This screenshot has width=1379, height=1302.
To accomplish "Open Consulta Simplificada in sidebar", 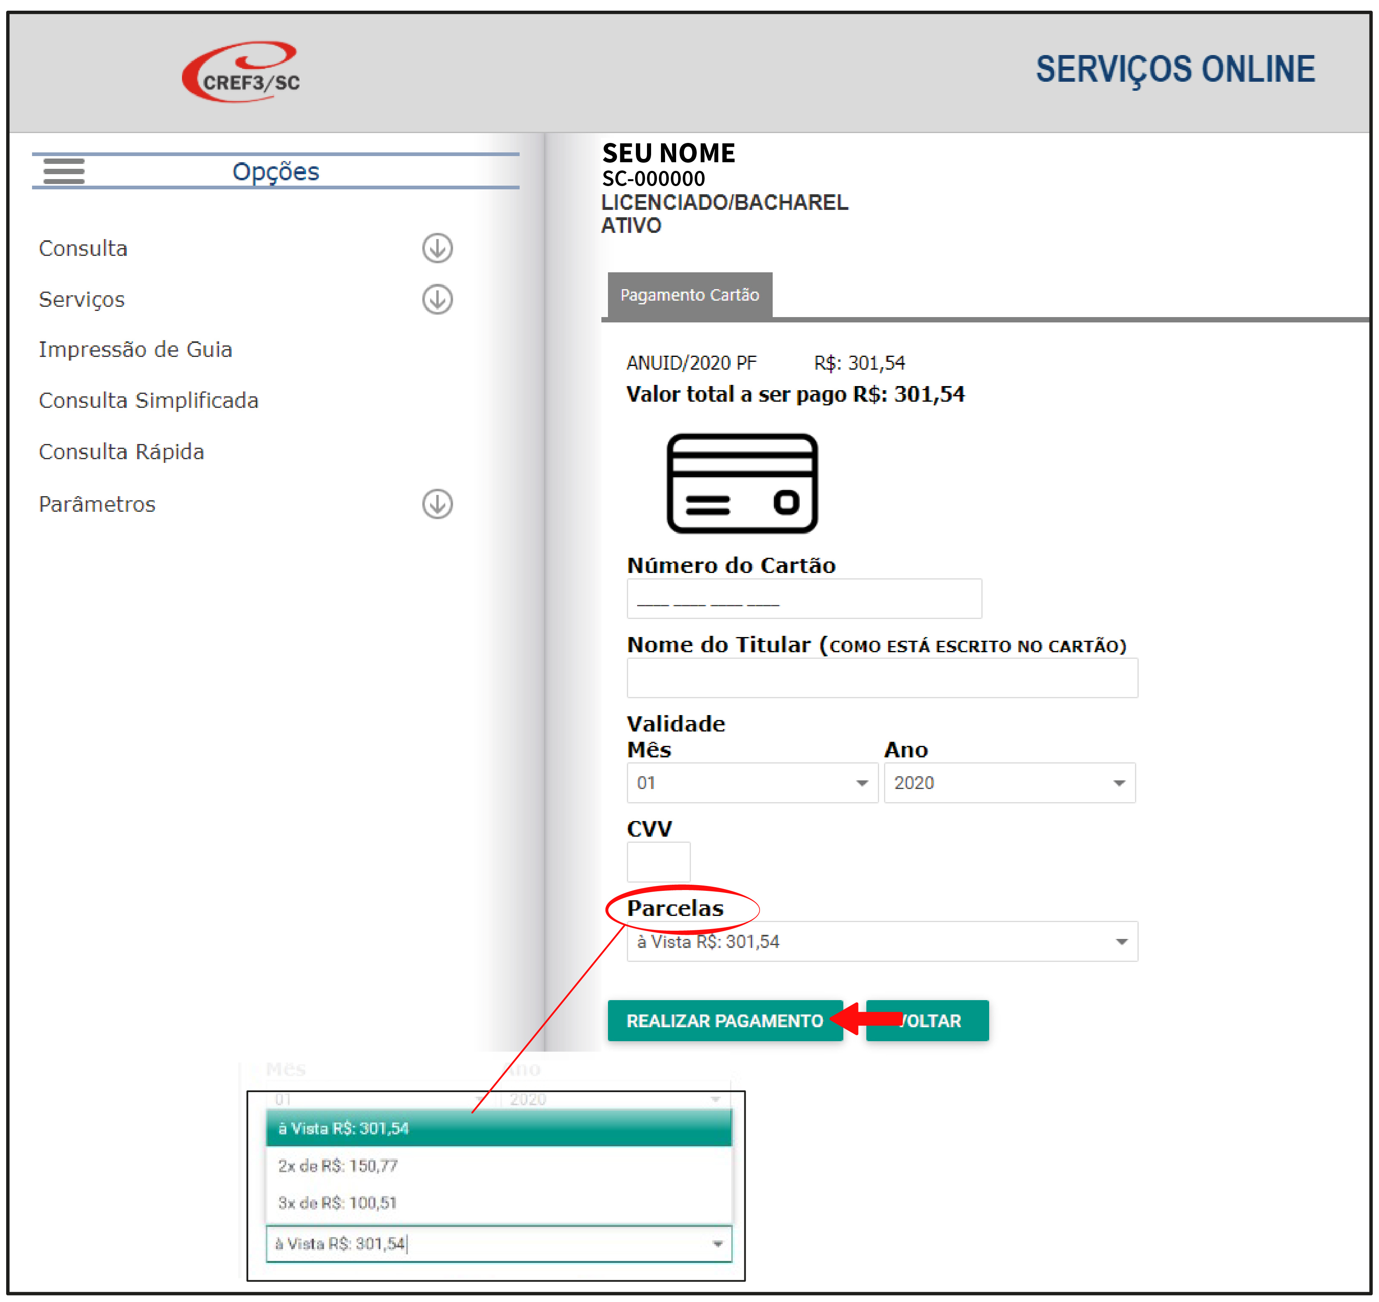I will [x=149, y=401].
